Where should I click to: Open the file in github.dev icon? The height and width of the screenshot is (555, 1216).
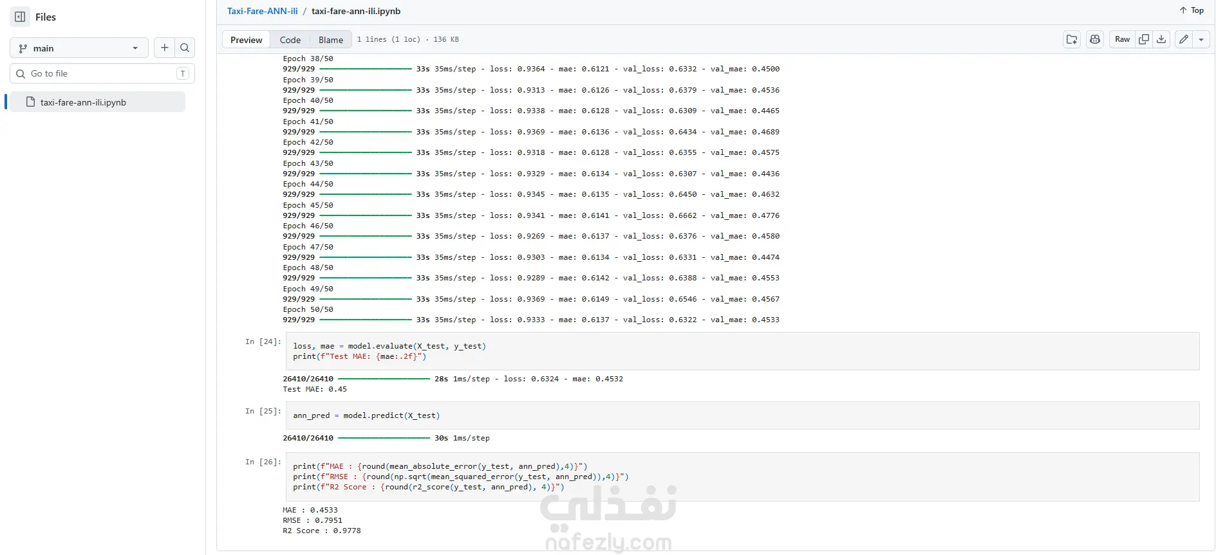pos(1072,39)
